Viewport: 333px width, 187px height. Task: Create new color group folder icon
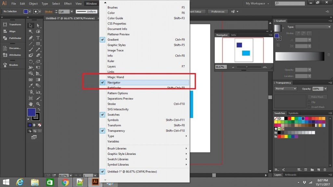[312, 169]
